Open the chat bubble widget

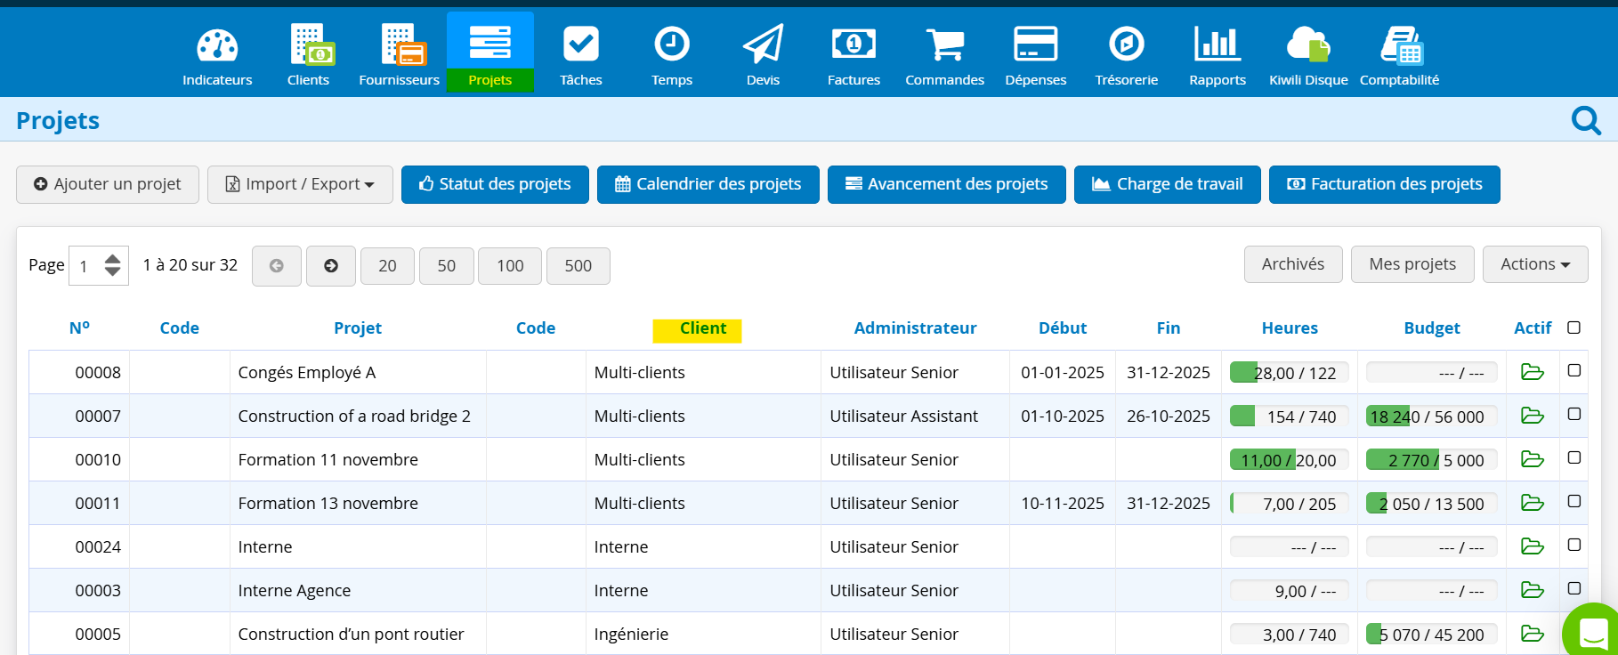click(x=1593, y=633)
